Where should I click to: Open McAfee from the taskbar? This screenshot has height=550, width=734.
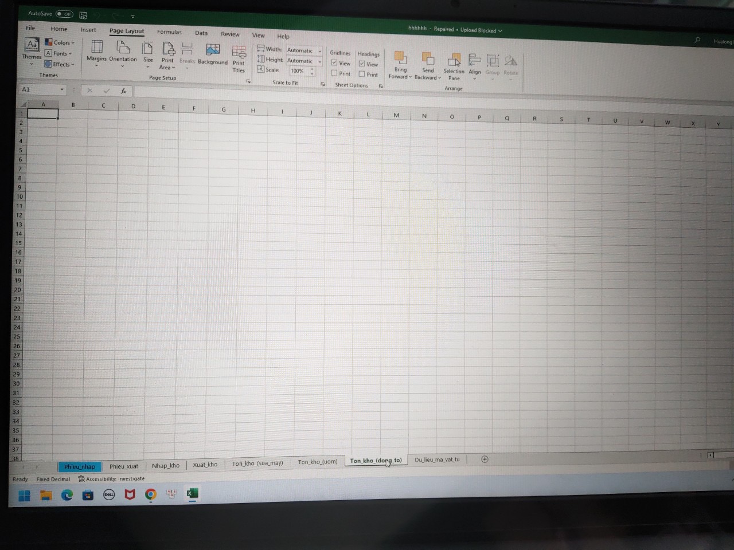pyautogui.click(x=130, y=494)
